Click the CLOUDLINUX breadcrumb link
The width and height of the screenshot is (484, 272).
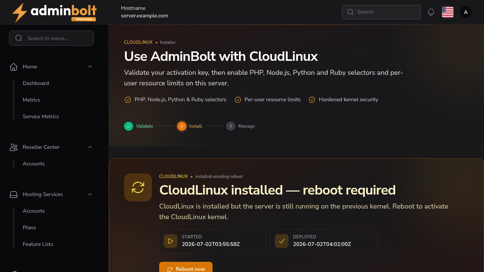click(x=138, y=42)
